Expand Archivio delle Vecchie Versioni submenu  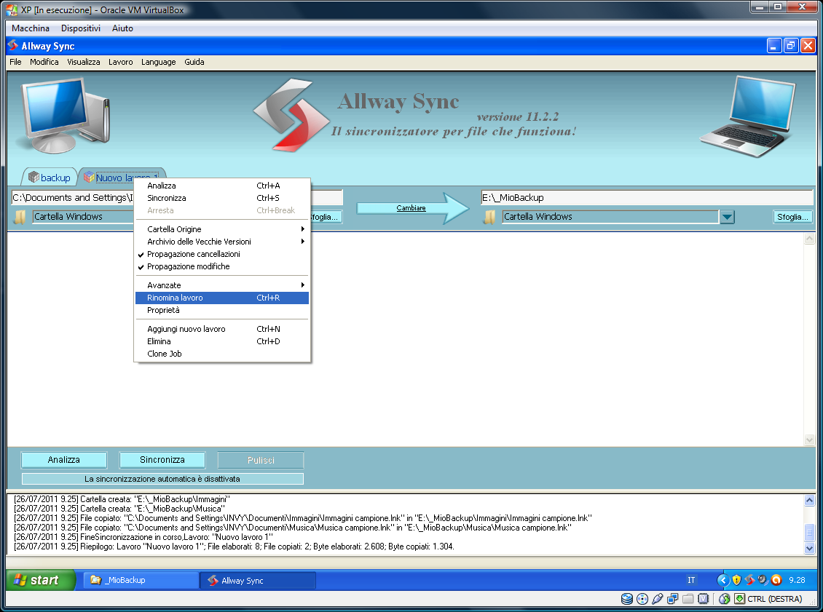pos(222,242)
